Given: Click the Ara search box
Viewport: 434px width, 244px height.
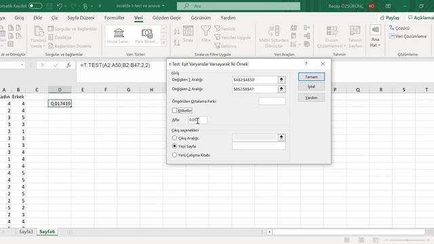Looking at the screenshot, I should (x=239, y=6).
